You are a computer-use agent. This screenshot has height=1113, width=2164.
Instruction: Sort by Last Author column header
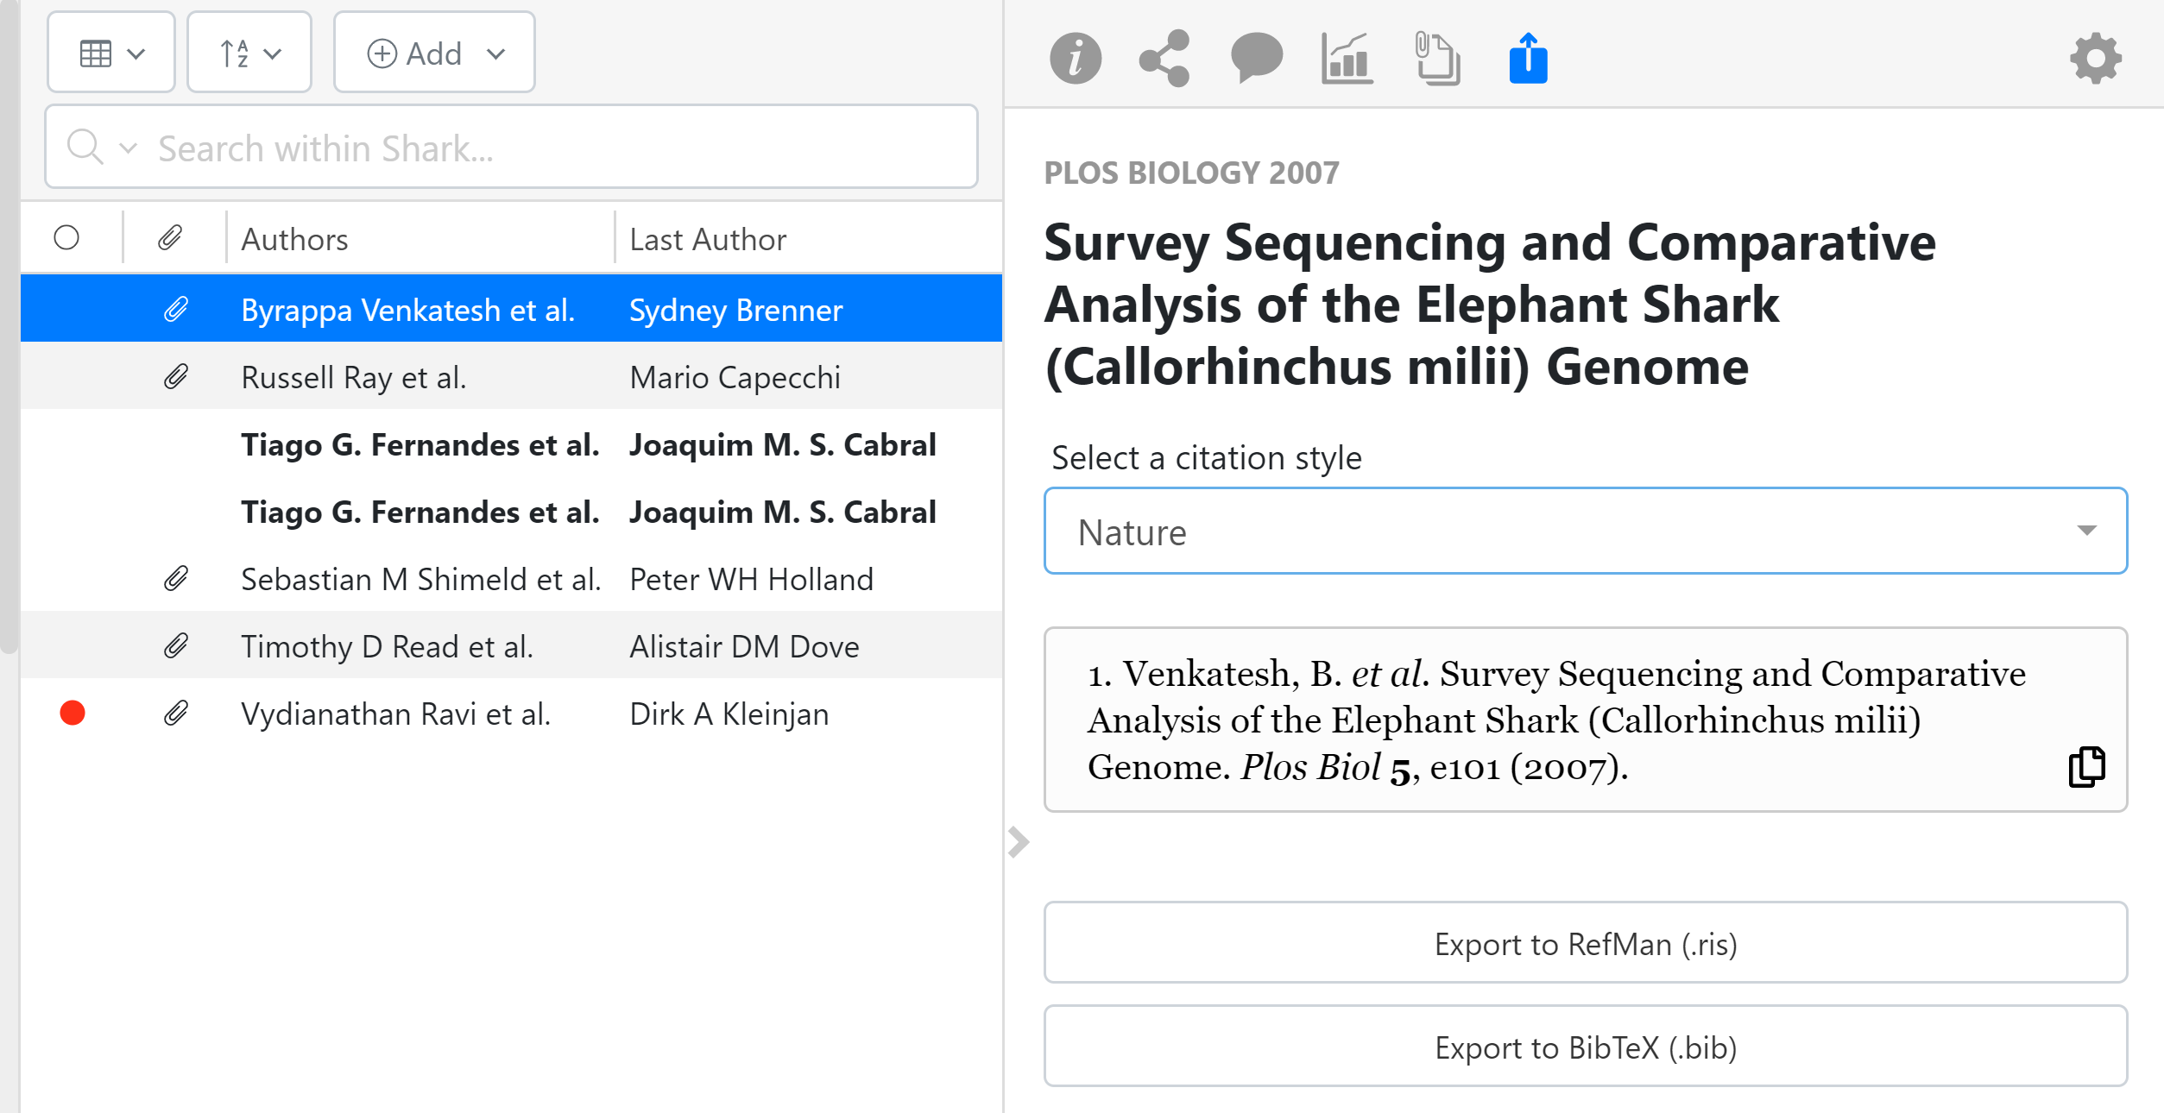tap(708, 239)
